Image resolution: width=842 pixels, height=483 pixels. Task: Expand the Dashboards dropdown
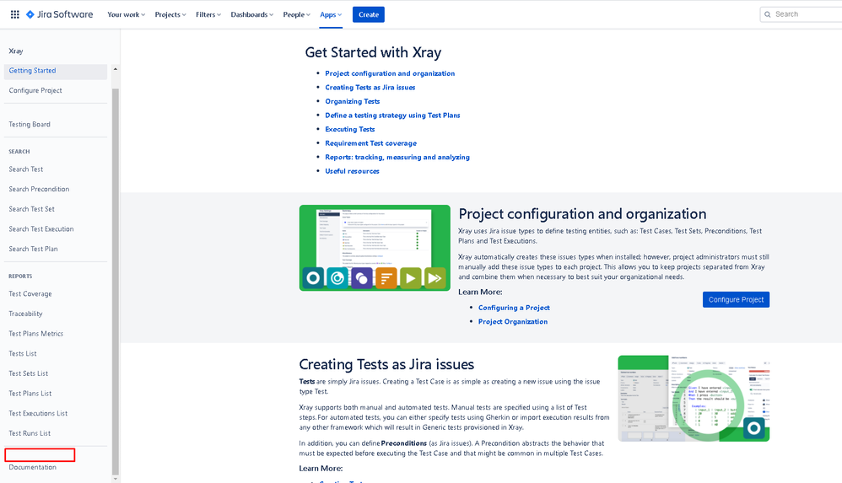pos(252,14)
